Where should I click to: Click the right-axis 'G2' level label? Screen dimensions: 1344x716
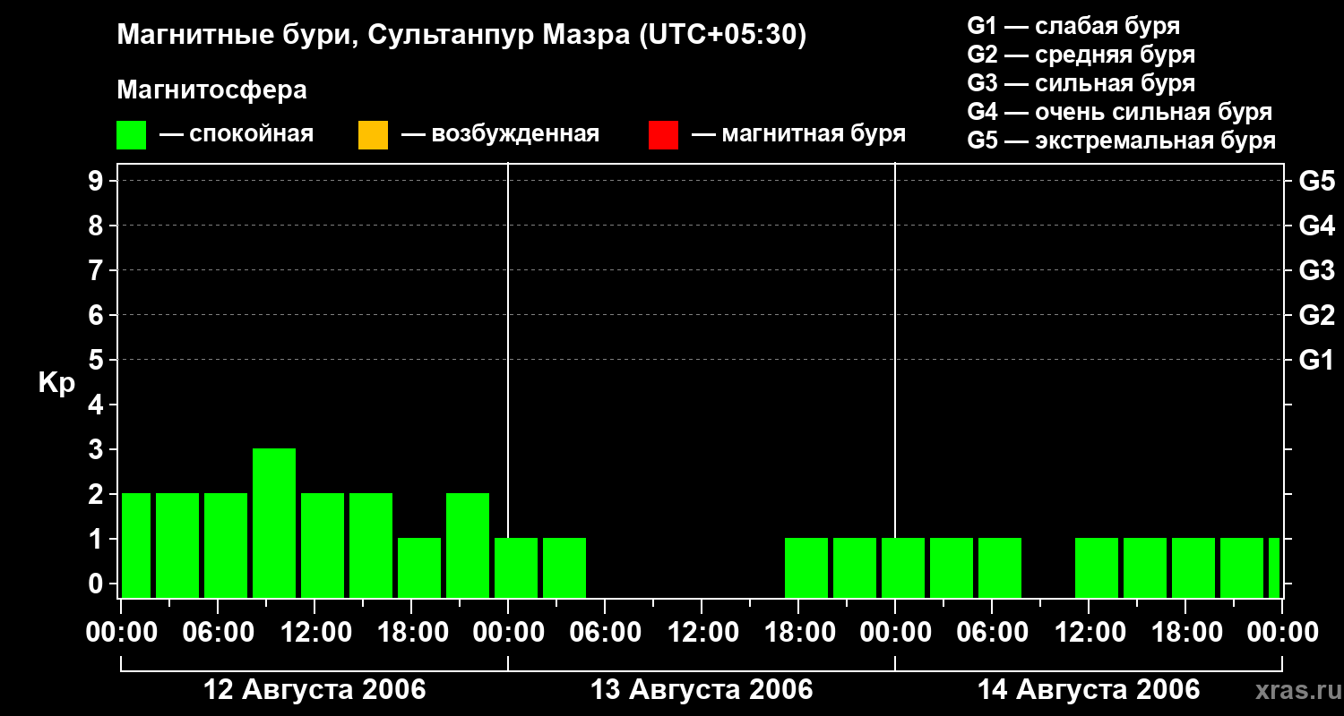(1316, 315)
